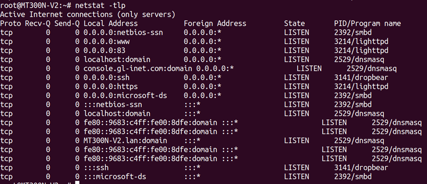This screenshot has height=184, width=427.
Task: Click the 0.0.0.0:microsoft-ds local address
Action: click(125, 96)
